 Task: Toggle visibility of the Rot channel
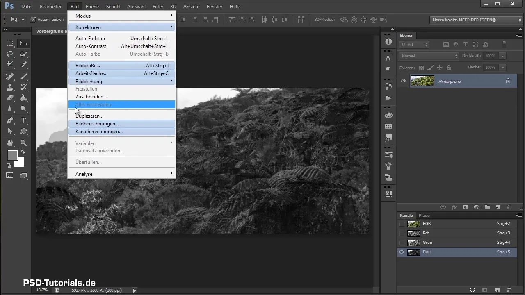pyautogui.click(x=402, y=233)
